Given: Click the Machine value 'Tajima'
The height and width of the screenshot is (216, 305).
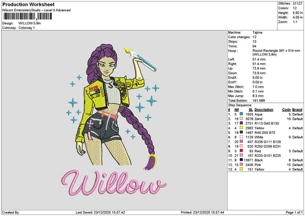Looking at the screenshot, I should point(257,33).
